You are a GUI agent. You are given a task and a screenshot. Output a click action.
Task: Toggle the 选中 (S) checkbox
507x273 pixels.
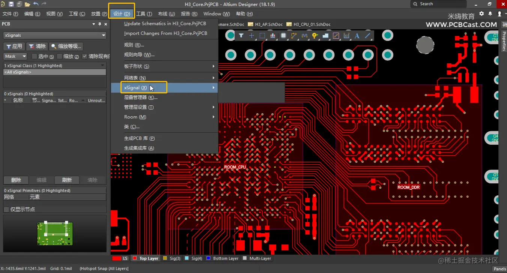34,56
